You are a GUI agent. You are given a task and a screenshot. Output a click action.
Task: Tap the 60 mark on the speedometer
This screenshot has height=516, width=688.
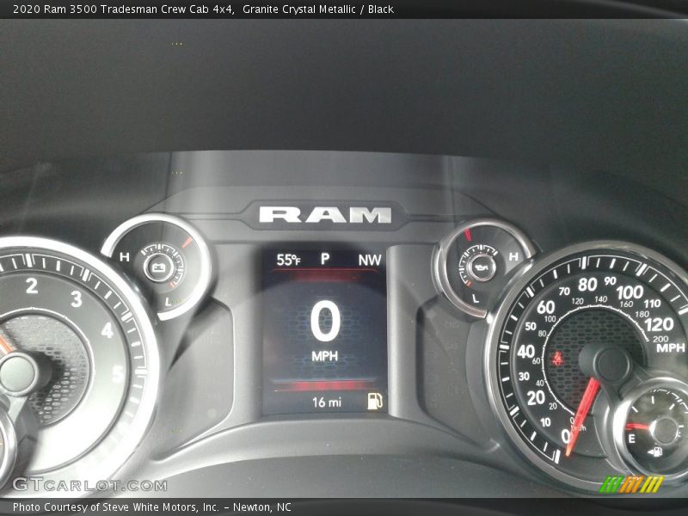click(x=545, y=307)
